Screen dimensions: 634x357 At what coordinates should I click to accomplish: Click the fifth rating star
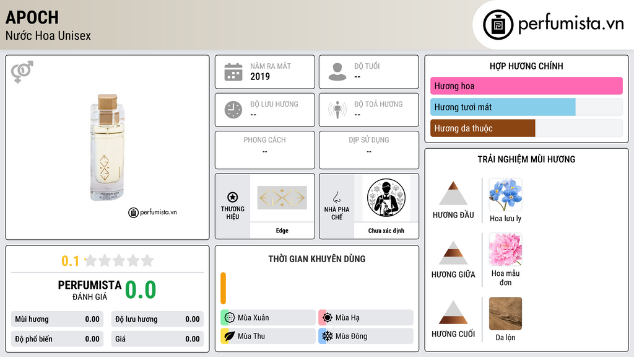point(147,260)
